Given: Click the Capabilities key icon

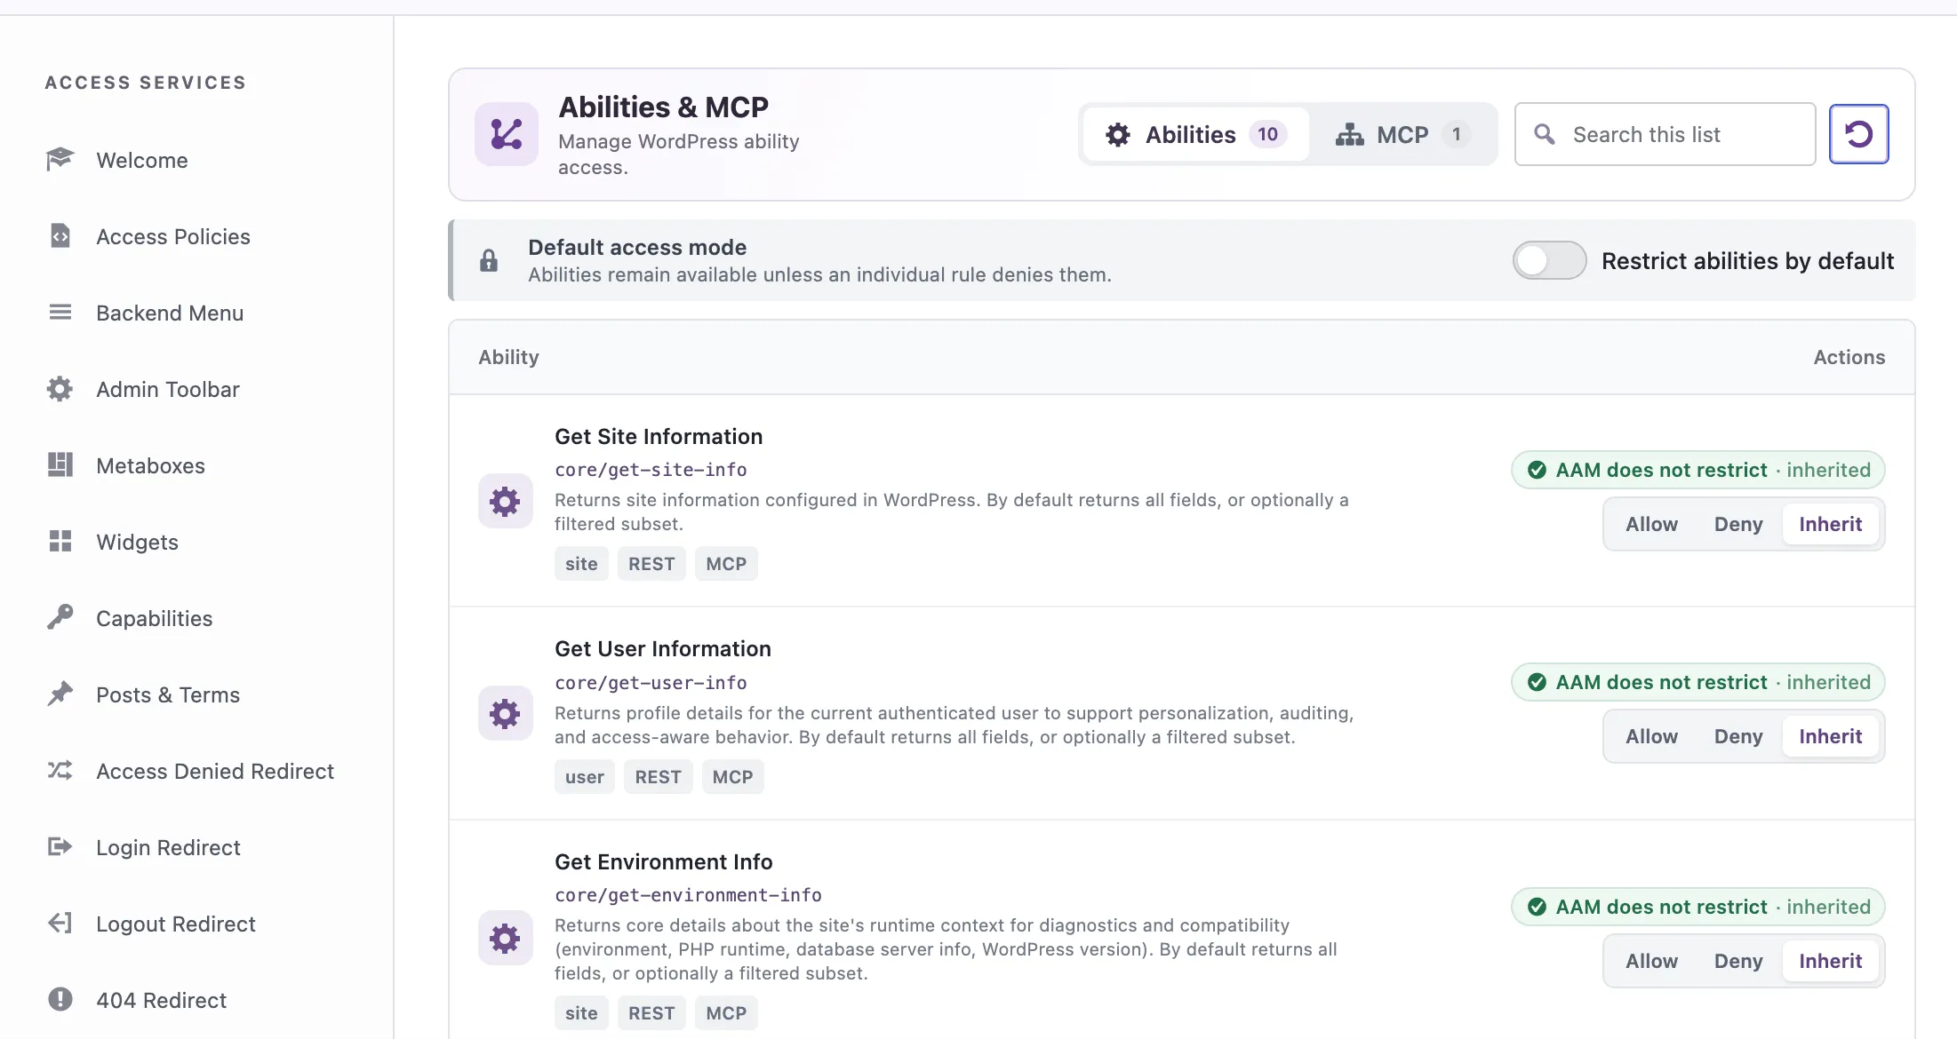Looking at the screenshot, I should tap(60, 617).
